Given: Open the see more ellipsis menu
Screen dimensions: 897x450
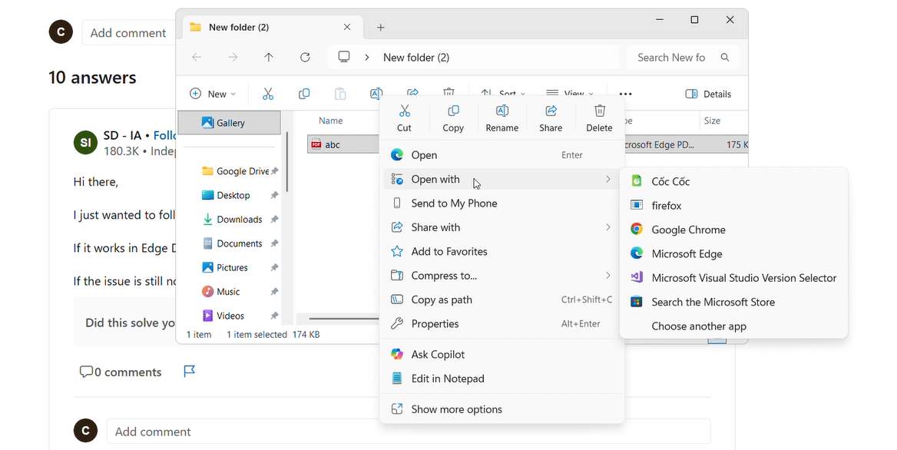Looking at the screenshot, I should pos(625,94).
